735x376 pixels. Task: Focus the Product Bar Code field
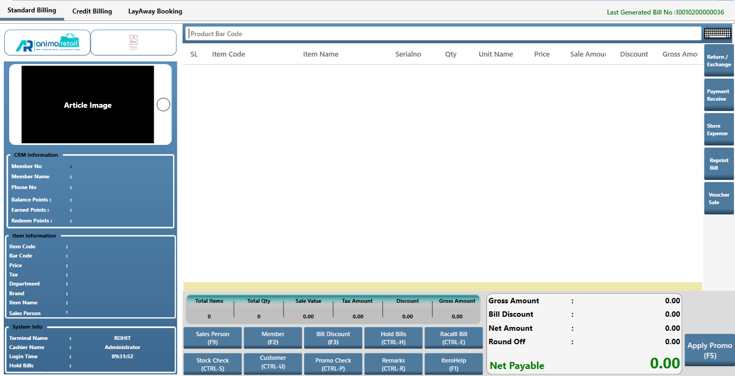click(444, 33)
